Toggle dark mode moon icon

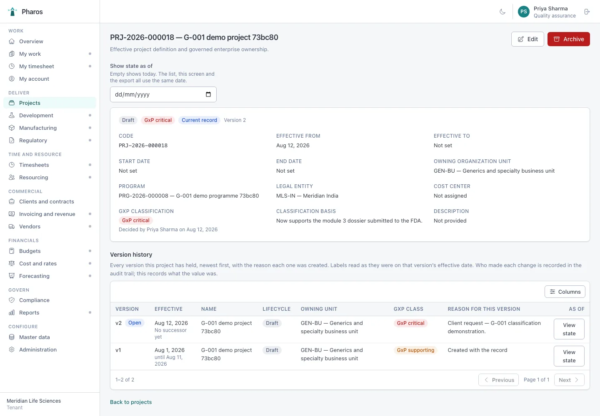(502, 12)
